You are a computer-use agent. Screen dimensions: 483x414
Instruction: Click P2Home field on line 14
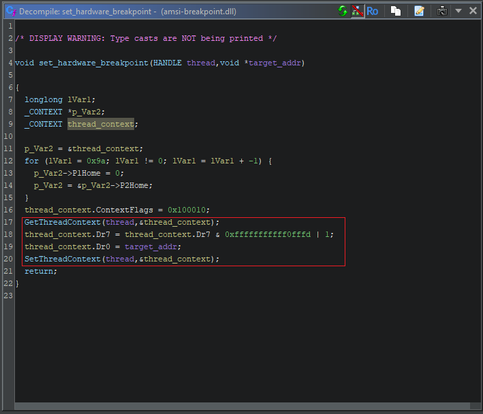click(134, 186)
